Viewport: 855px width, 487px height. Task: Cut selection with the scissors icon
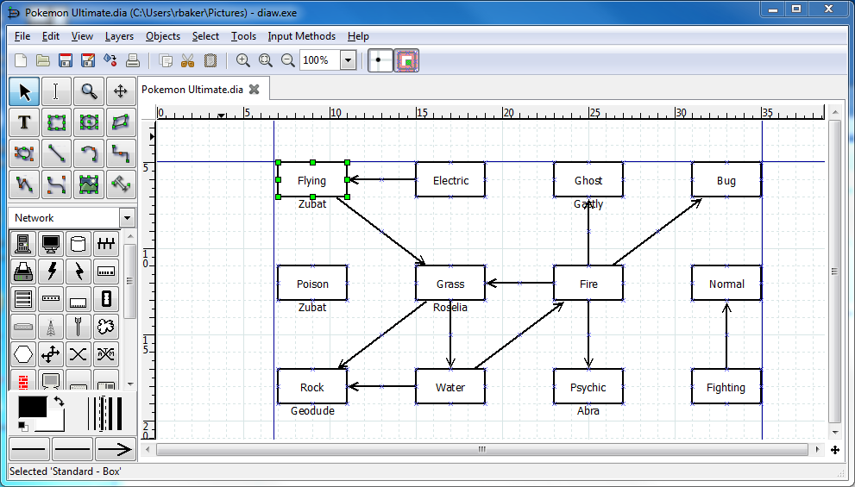(187, 60)
